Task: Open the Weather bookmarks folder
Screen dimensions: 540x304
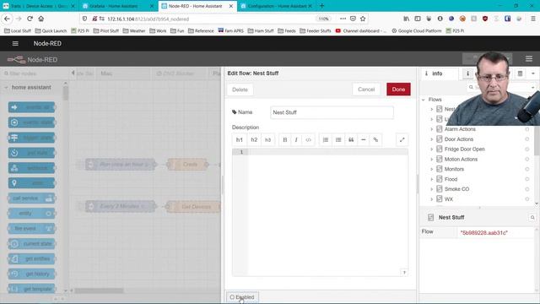Action: [x=134, y=30]
